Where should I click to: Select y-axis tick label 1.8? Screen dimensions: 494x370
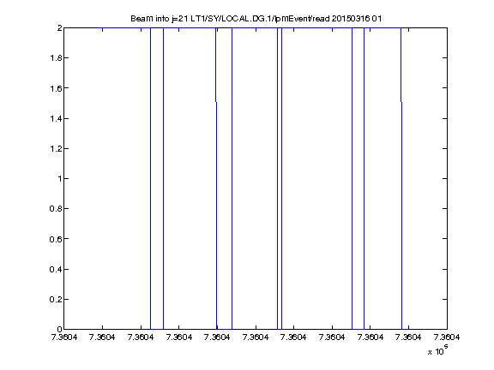(x=56, y=58)
